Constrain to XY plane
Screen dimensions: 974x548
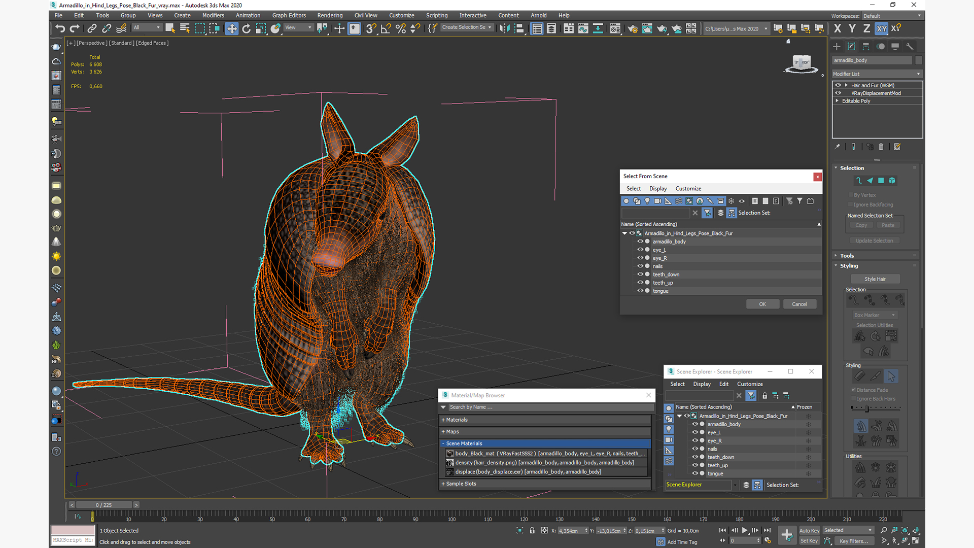click(882, 28)
